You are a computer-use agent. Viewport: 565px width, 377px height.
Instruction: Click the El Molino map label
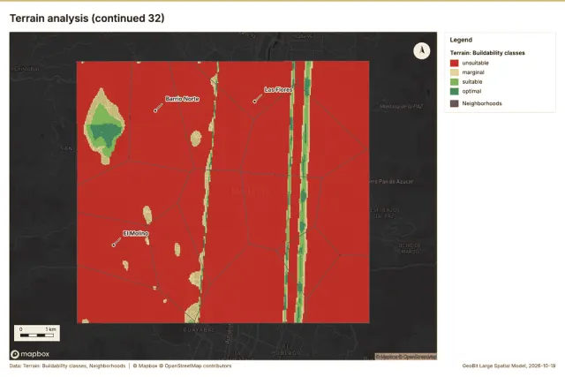coord(136,234)
